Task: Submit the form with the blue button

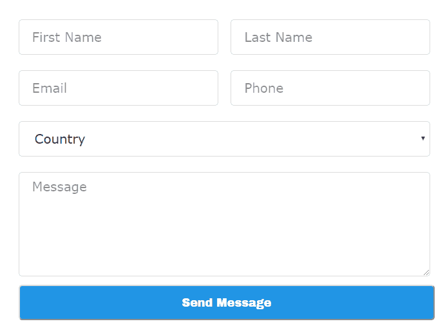Action: pos(227,303)
